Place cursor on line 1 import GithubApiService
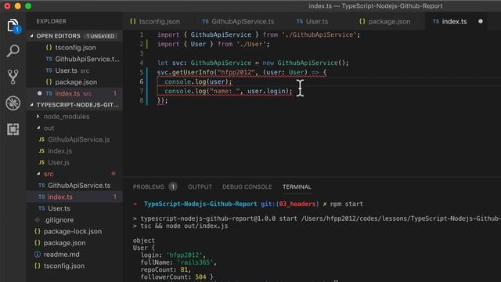501x282 pixels. (258, 34)
